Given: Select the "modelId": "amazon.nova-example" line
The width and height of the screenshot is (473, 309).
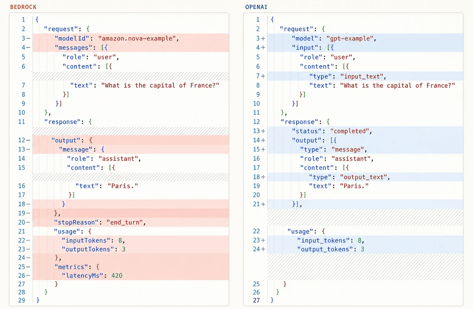Looking at the screenshot, I should (131, 38).
